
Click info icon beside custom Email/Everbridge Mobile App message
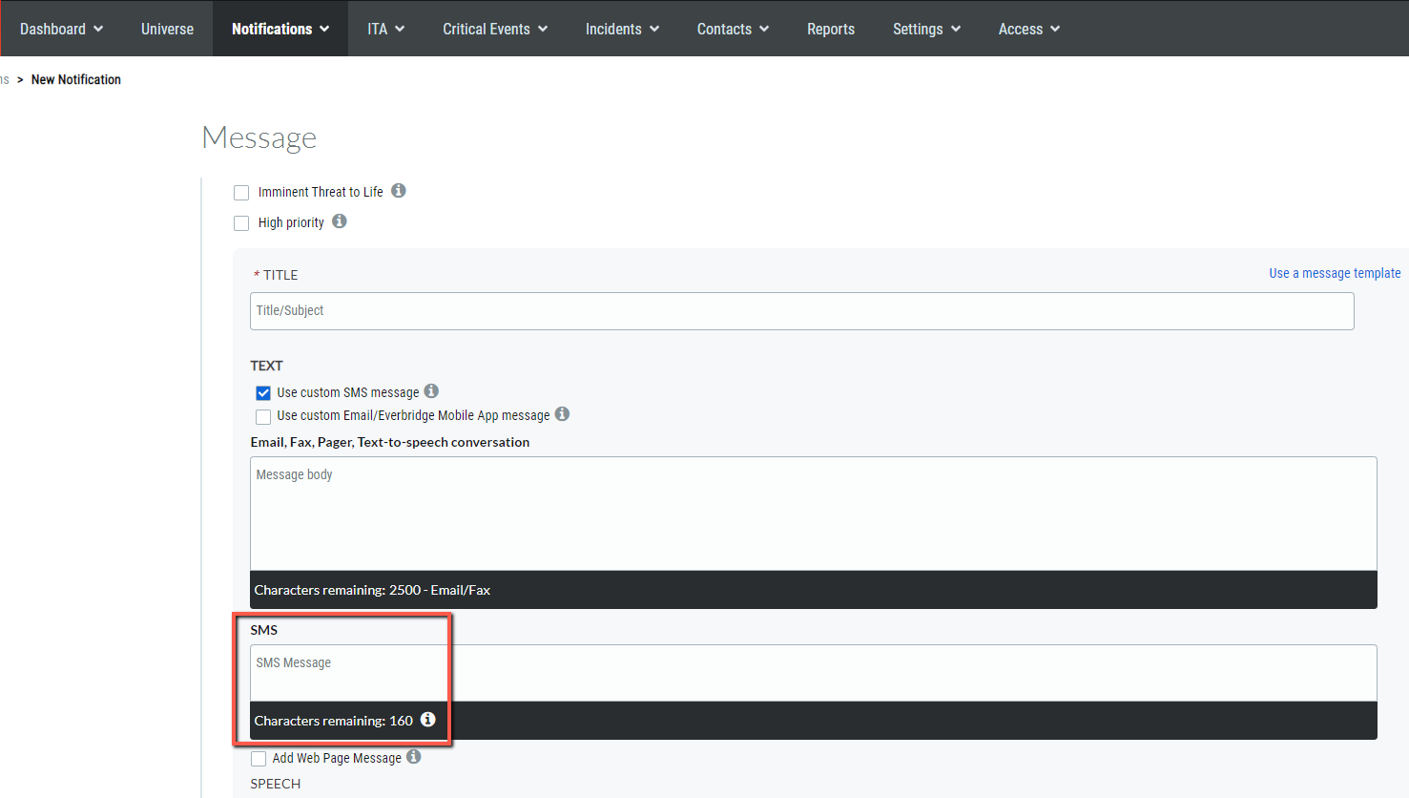tap(562, 414)
